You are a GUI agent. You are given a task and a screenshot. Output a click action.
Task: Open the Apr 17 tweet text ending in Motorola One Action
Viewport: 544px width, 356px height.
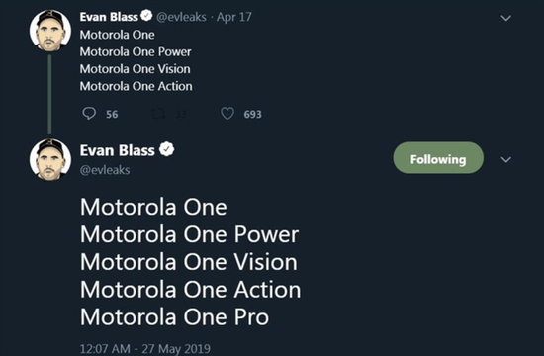pos(136,60)
